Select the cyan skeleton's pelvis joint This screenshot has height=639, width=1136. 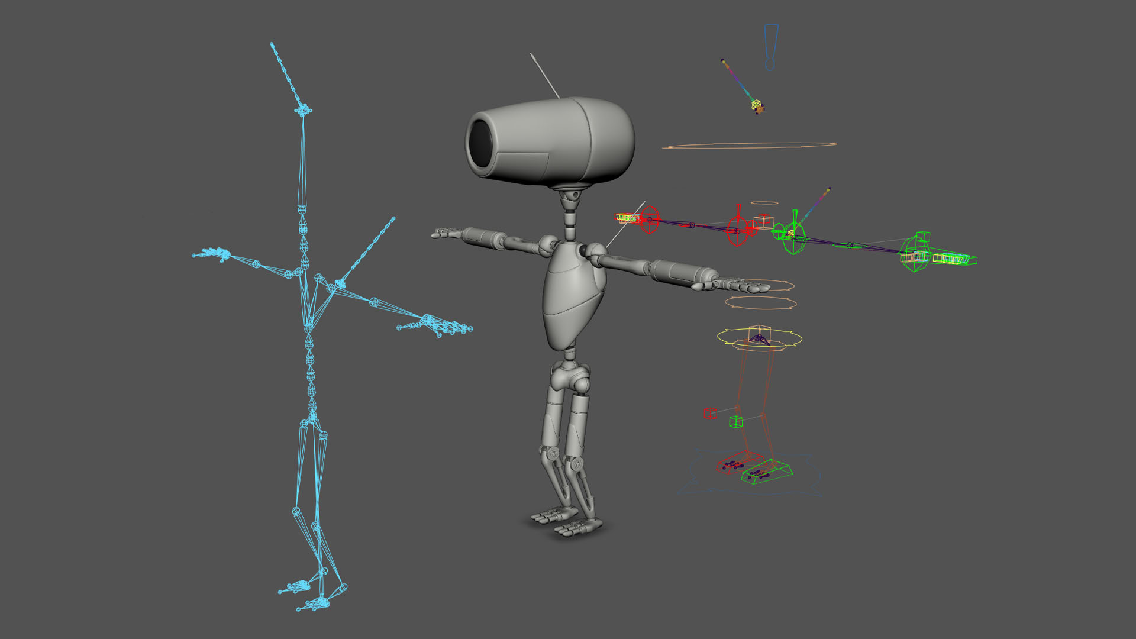click(313, 418)
